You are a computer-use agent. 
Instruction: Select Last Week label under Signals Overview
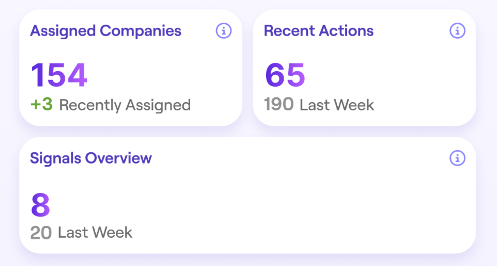pos(95,233)
